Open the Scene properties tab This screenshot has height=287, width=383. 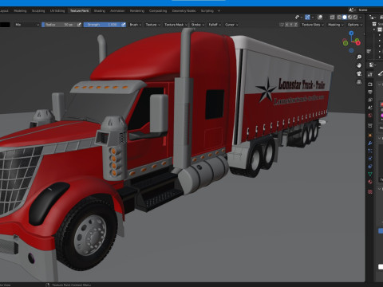click(x=370, y=108)
